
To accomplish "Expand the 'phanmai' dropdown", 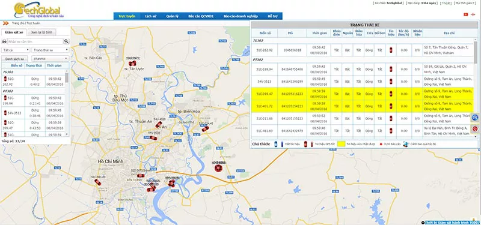I will pos(51,58).
